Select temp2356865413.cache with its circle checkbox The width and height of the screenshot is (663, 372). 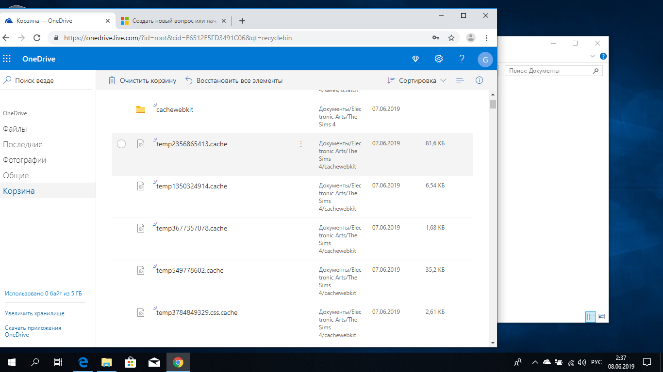(x=121, y=144)
